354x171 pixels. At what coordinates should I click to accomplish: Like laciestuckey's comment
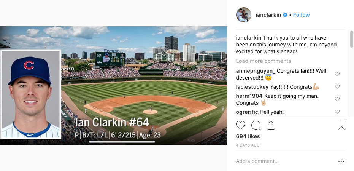coord(337,86)
